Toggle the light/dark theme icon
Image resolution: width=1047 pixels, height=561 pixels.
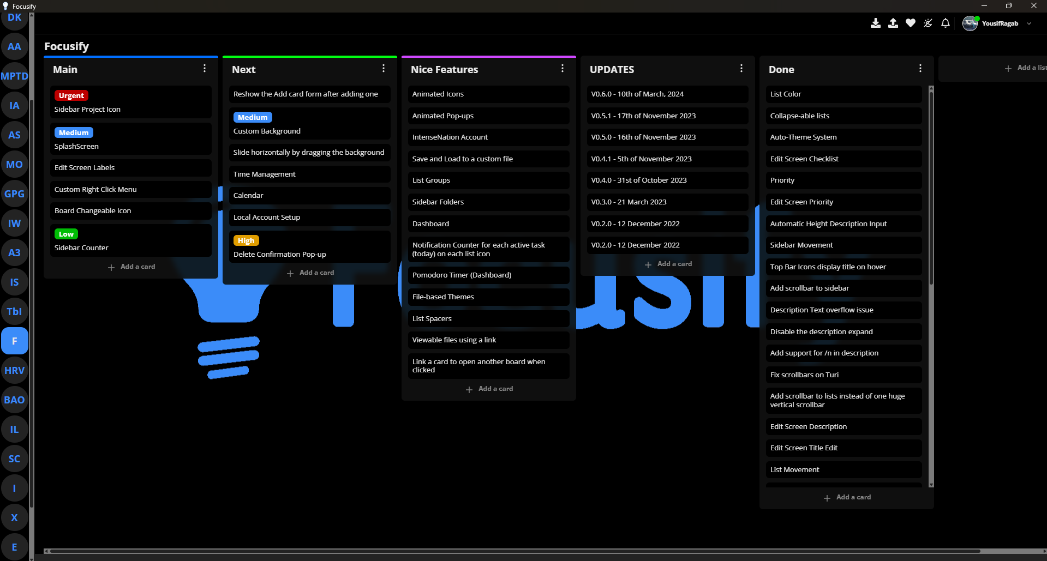928,23
